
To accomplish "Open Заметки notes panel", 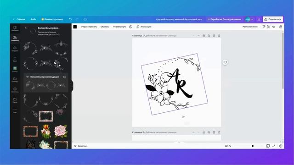I will [80, 146].
